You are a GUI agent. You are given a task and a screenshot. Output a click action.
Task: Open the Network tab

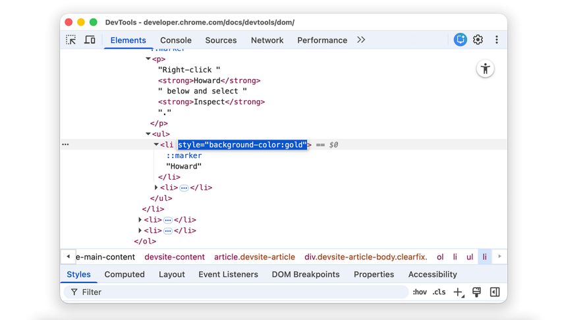(x=268, y=40)
